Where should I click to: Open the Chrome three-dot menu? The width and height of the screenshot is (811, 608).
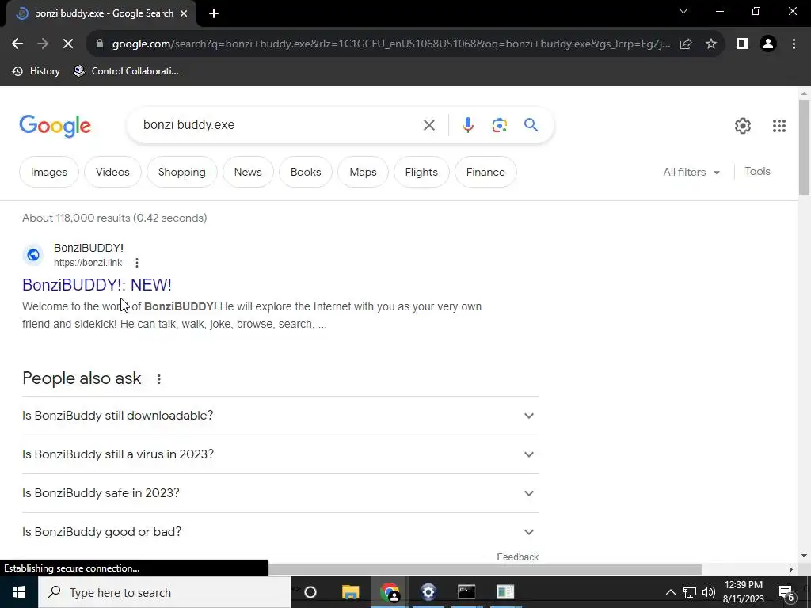(794, 44)
